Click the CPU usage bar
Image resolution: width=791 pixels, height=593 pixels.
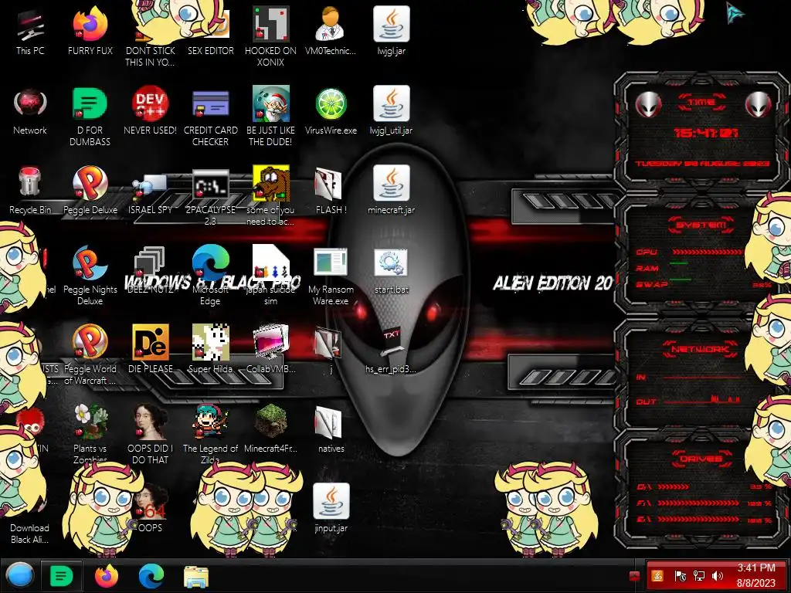[707, 252]
